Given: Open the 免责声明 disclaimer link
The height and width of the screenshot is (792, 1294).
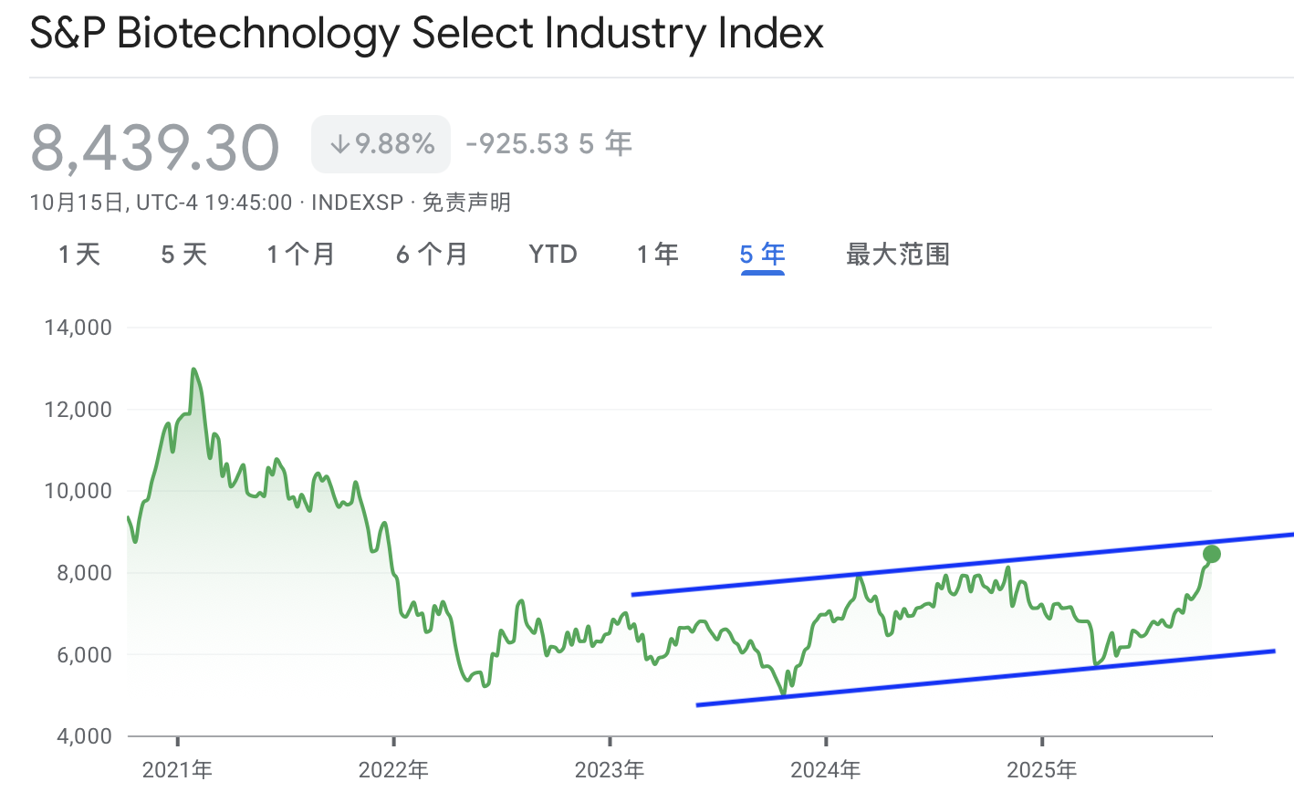Looking at the screenshot, I should (466, 202).
